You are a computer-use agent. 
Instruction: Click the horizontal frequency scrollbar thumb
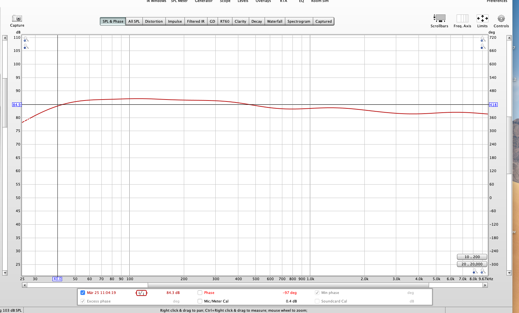tap(288, 285)
